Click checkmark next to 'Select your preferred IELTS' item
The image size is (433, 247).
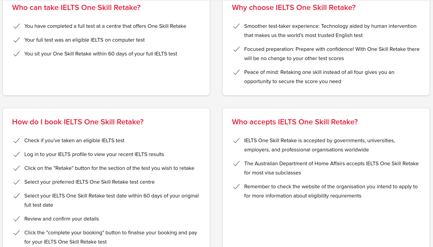pos(16,182)
